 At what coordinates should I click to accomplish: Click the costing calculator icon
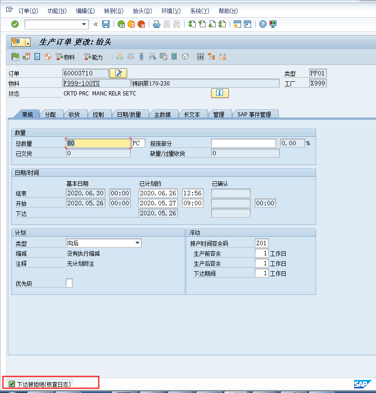click(37, 56)
